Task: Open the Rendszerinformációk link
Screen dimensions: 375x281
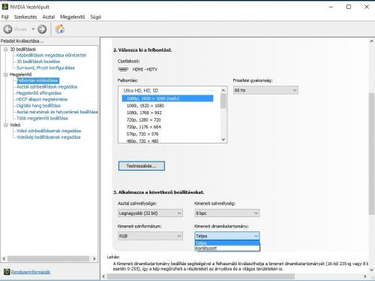Action: point(31,272)
